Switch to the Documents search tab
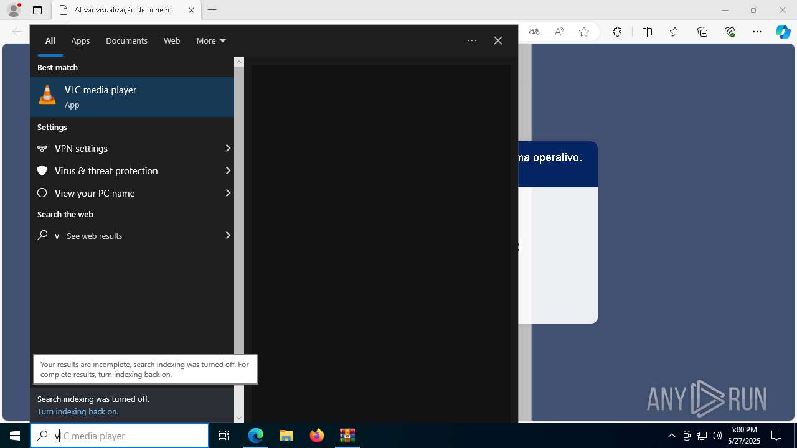The height and width of the screenshot is (448, 797). click(x=126, y=40)
